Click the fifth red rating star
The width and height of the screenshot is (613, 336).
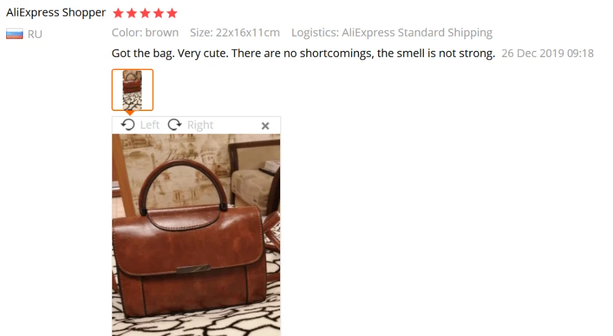[x=172, y=13]
